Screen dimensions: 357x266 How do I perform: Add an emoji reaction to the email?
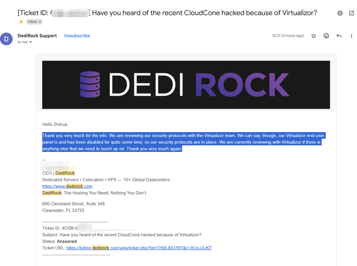coord(326,36)
